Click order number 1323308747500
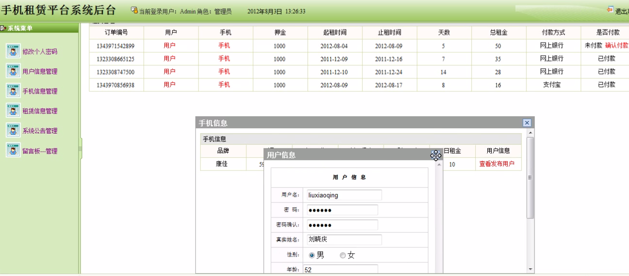 (115, 72)
